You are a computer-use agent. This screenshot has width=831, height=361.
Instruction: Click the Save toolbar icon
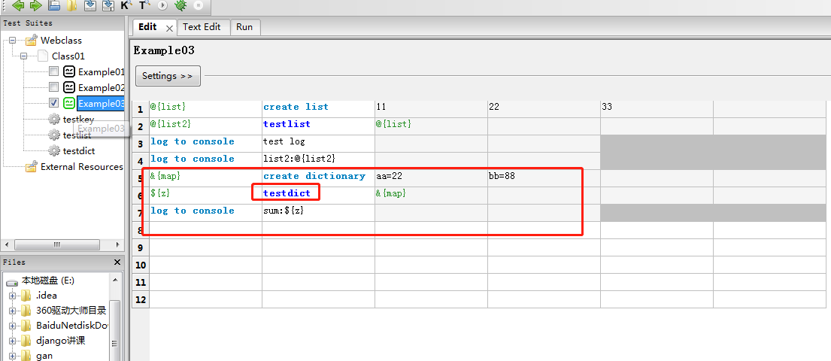90,5
